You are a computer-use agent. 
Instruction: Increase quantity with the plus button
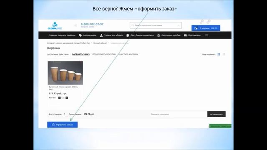[x=67, y=97]
